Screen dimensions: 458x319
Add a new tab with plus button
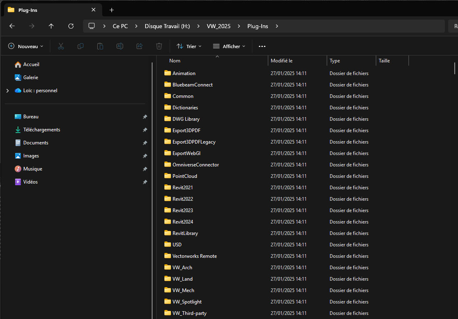pyautogui.click(x=112, y=10)
